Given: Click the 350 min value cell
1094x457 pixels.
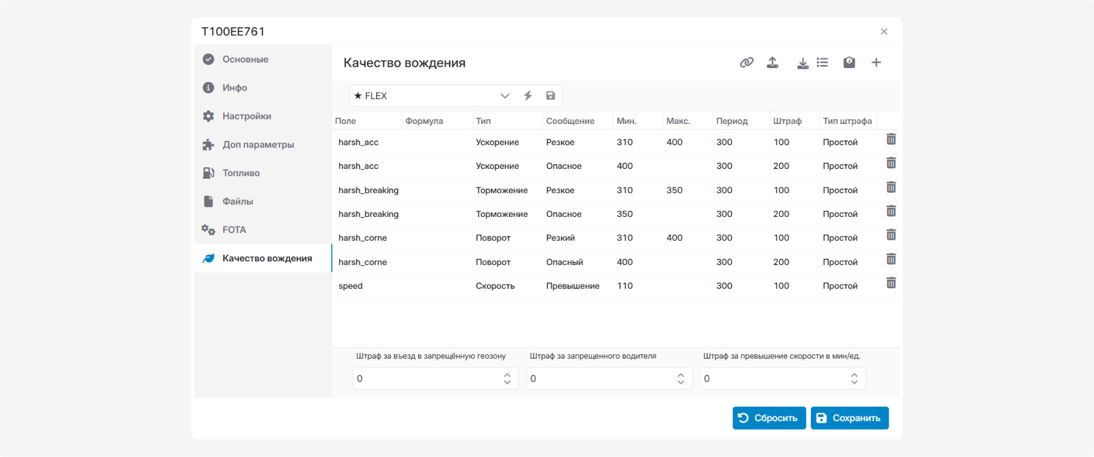Looking at the screenshot, I should (625, 214).
